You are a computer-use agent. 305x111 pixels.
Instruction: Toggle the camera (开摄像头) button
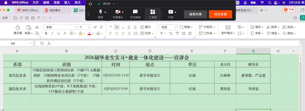click(118, 14)
